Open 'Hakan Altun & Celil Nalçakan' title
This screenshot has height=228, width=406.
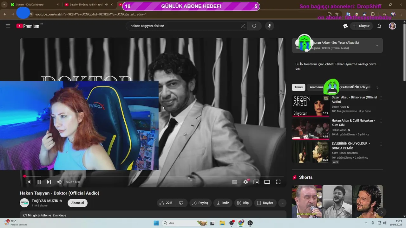point(353,123)
